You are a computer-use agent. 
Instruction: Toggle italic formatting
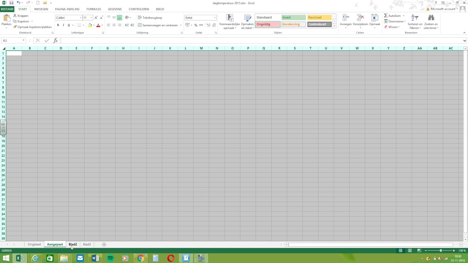(63, 25)
